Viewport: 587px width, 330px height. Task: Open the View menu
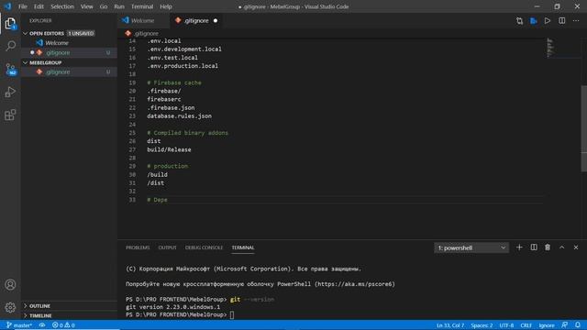click(x=86, y=6)
